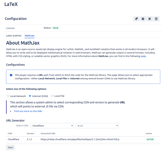Screen dimensions: 164x152
Task: Click the 'Active' column header
Action: pyautogui.click(x=149, y=133)
